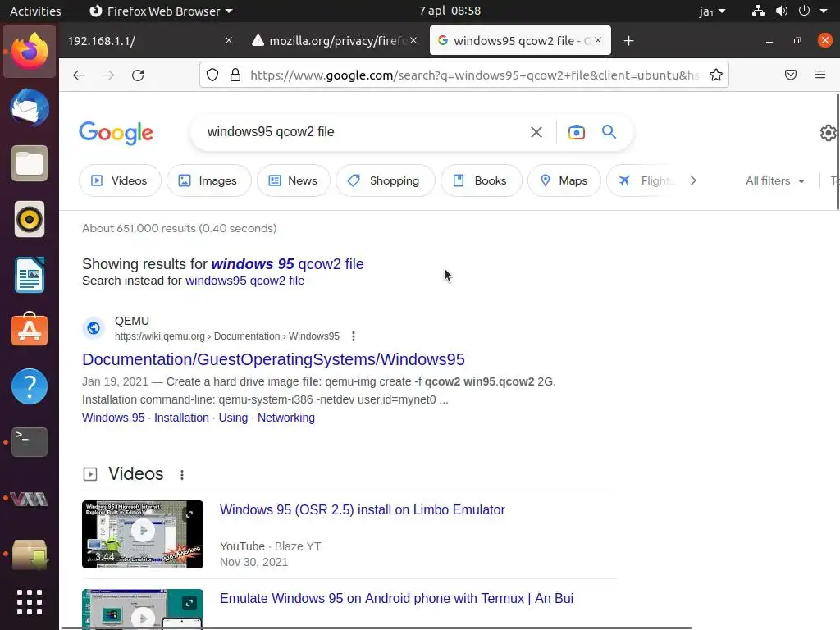Open Emulate Windows 95 on Android Termux video
Image resolution: width=840 pixels, height=630 pixels.
396,598
